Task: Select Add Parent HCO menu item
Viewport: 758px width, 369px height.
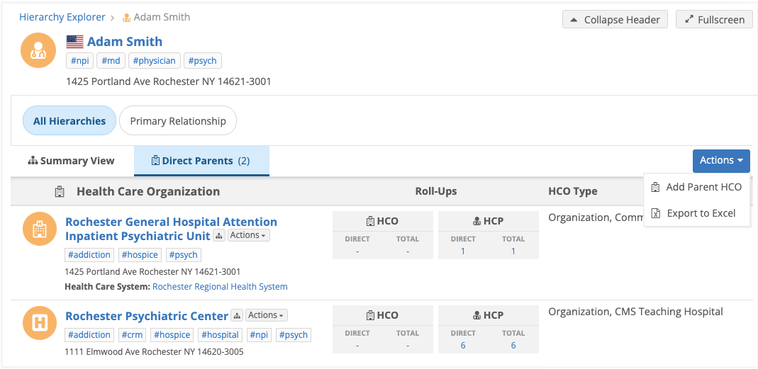Action: (x=703, y=188)
